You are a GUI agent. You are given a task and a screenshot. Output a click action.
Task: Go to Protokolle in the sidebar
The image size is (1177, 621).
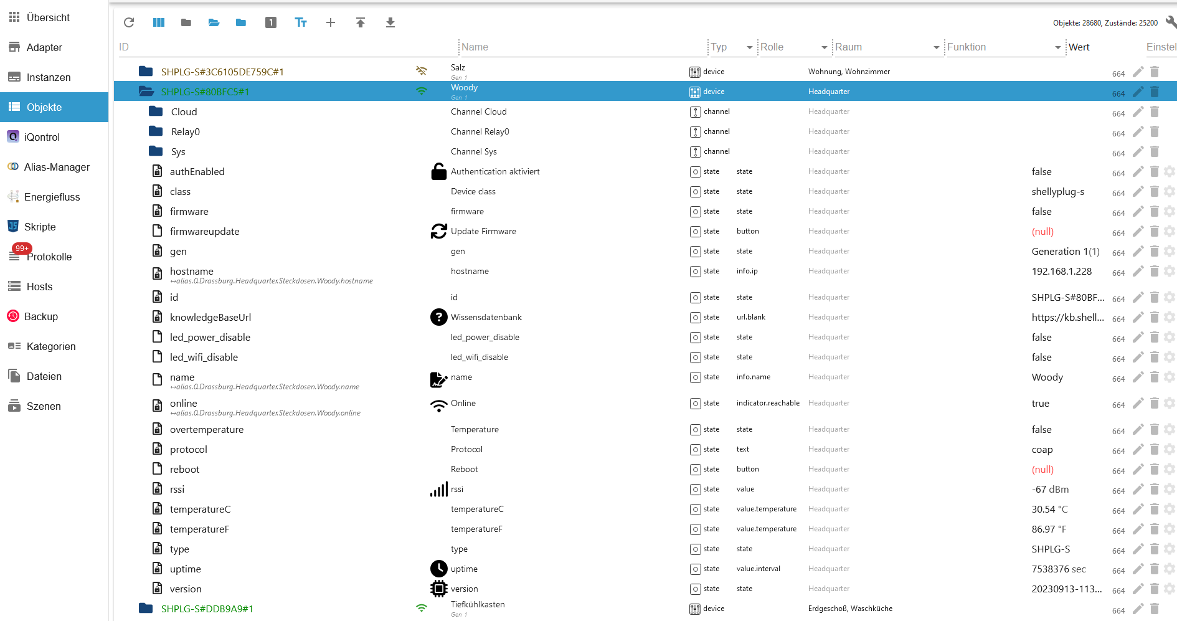coord(49,257)
